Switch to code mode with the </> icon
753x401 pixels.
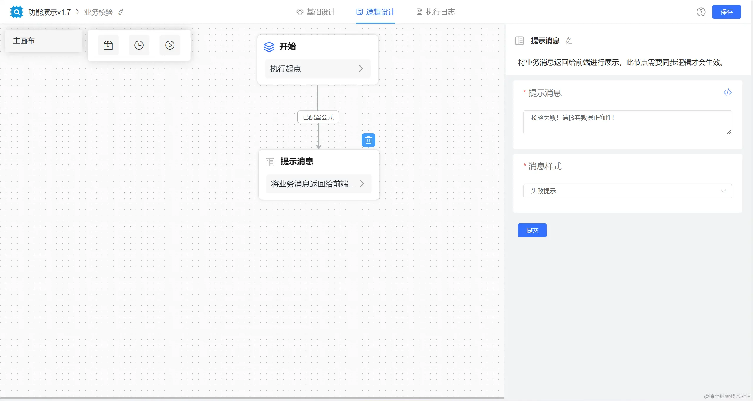(727, 93)
